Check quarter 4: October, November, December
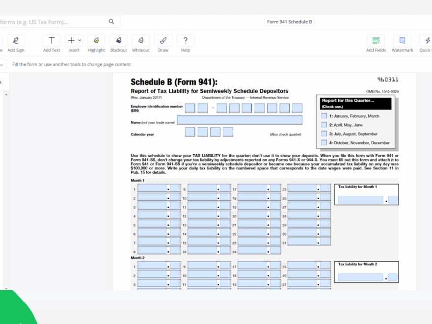 pos(324,143)
